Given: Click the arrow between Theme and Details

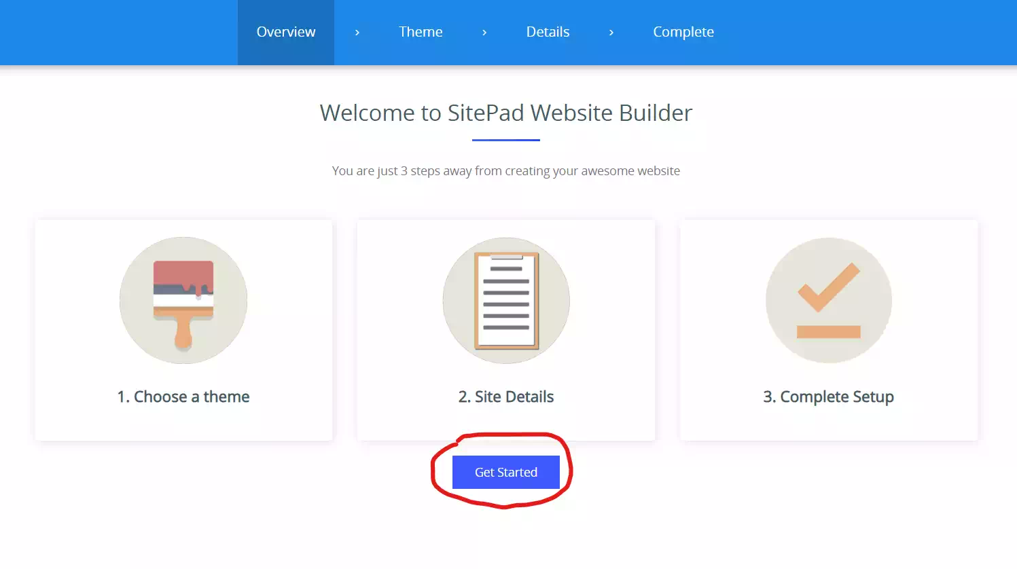Looking at the screenshot, I should click(484, 33).
